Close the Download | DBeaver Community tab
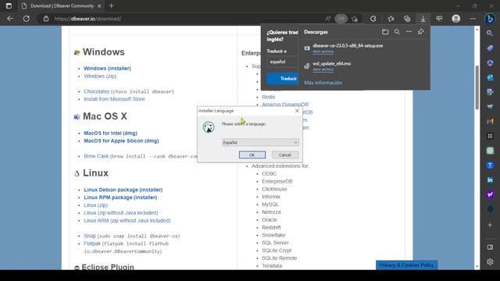Image resolution: width=500 pixels, height=281 pixels. 99,5
